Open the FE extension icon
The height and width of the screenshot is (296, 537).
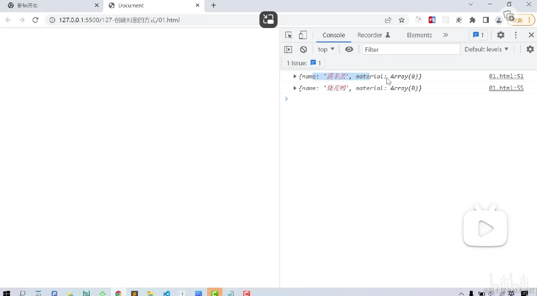tap(432, 20)
